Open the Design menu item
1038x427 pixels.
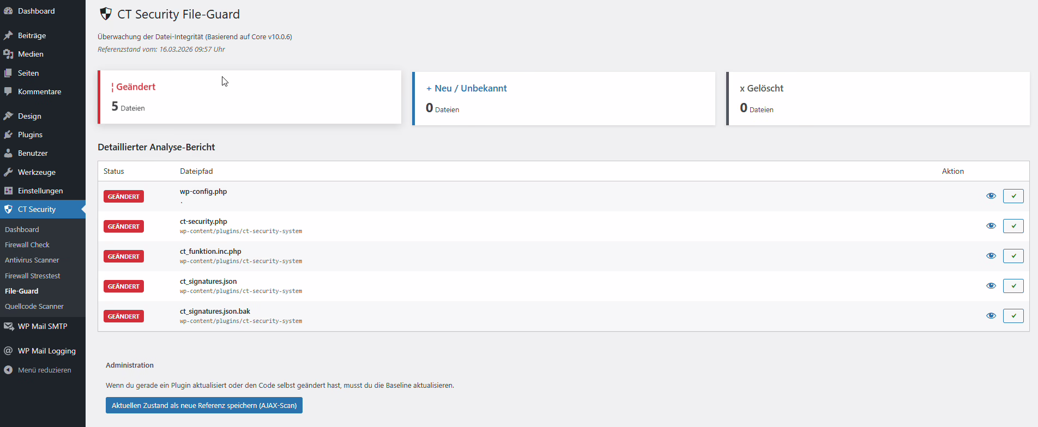(x=43, y=116)
